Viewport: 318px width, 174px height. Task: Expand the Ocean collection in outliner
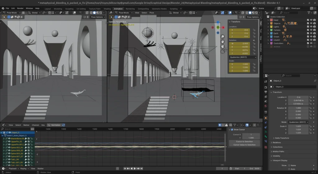pos(268,37)
